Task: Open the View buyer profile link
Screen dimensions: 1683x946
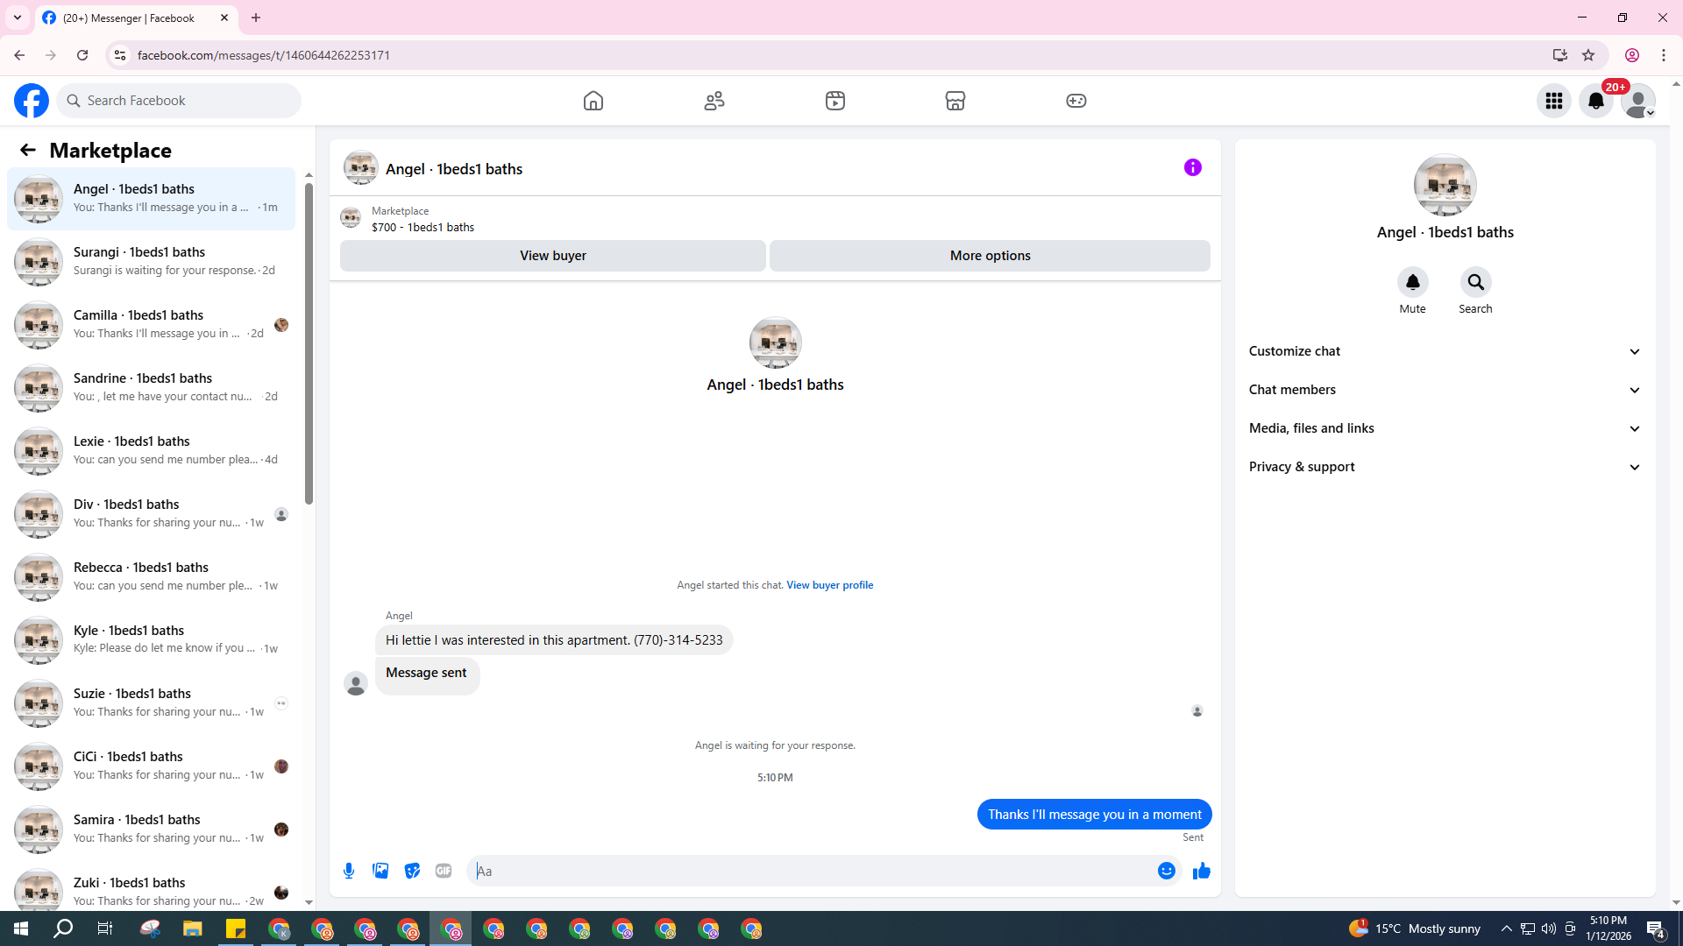Action: tap(829, 585)
